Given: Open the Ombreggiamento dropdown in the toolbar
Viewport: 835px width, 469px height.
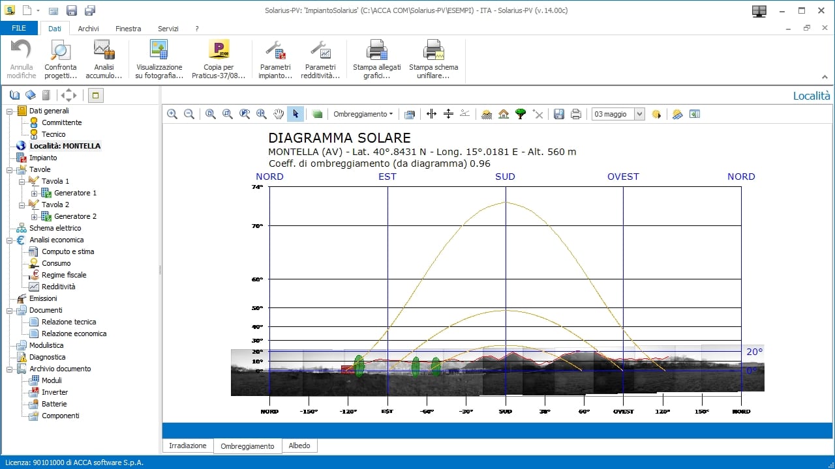Looking at the screenshot, I should pyautogui.click(x=363, y=114).
